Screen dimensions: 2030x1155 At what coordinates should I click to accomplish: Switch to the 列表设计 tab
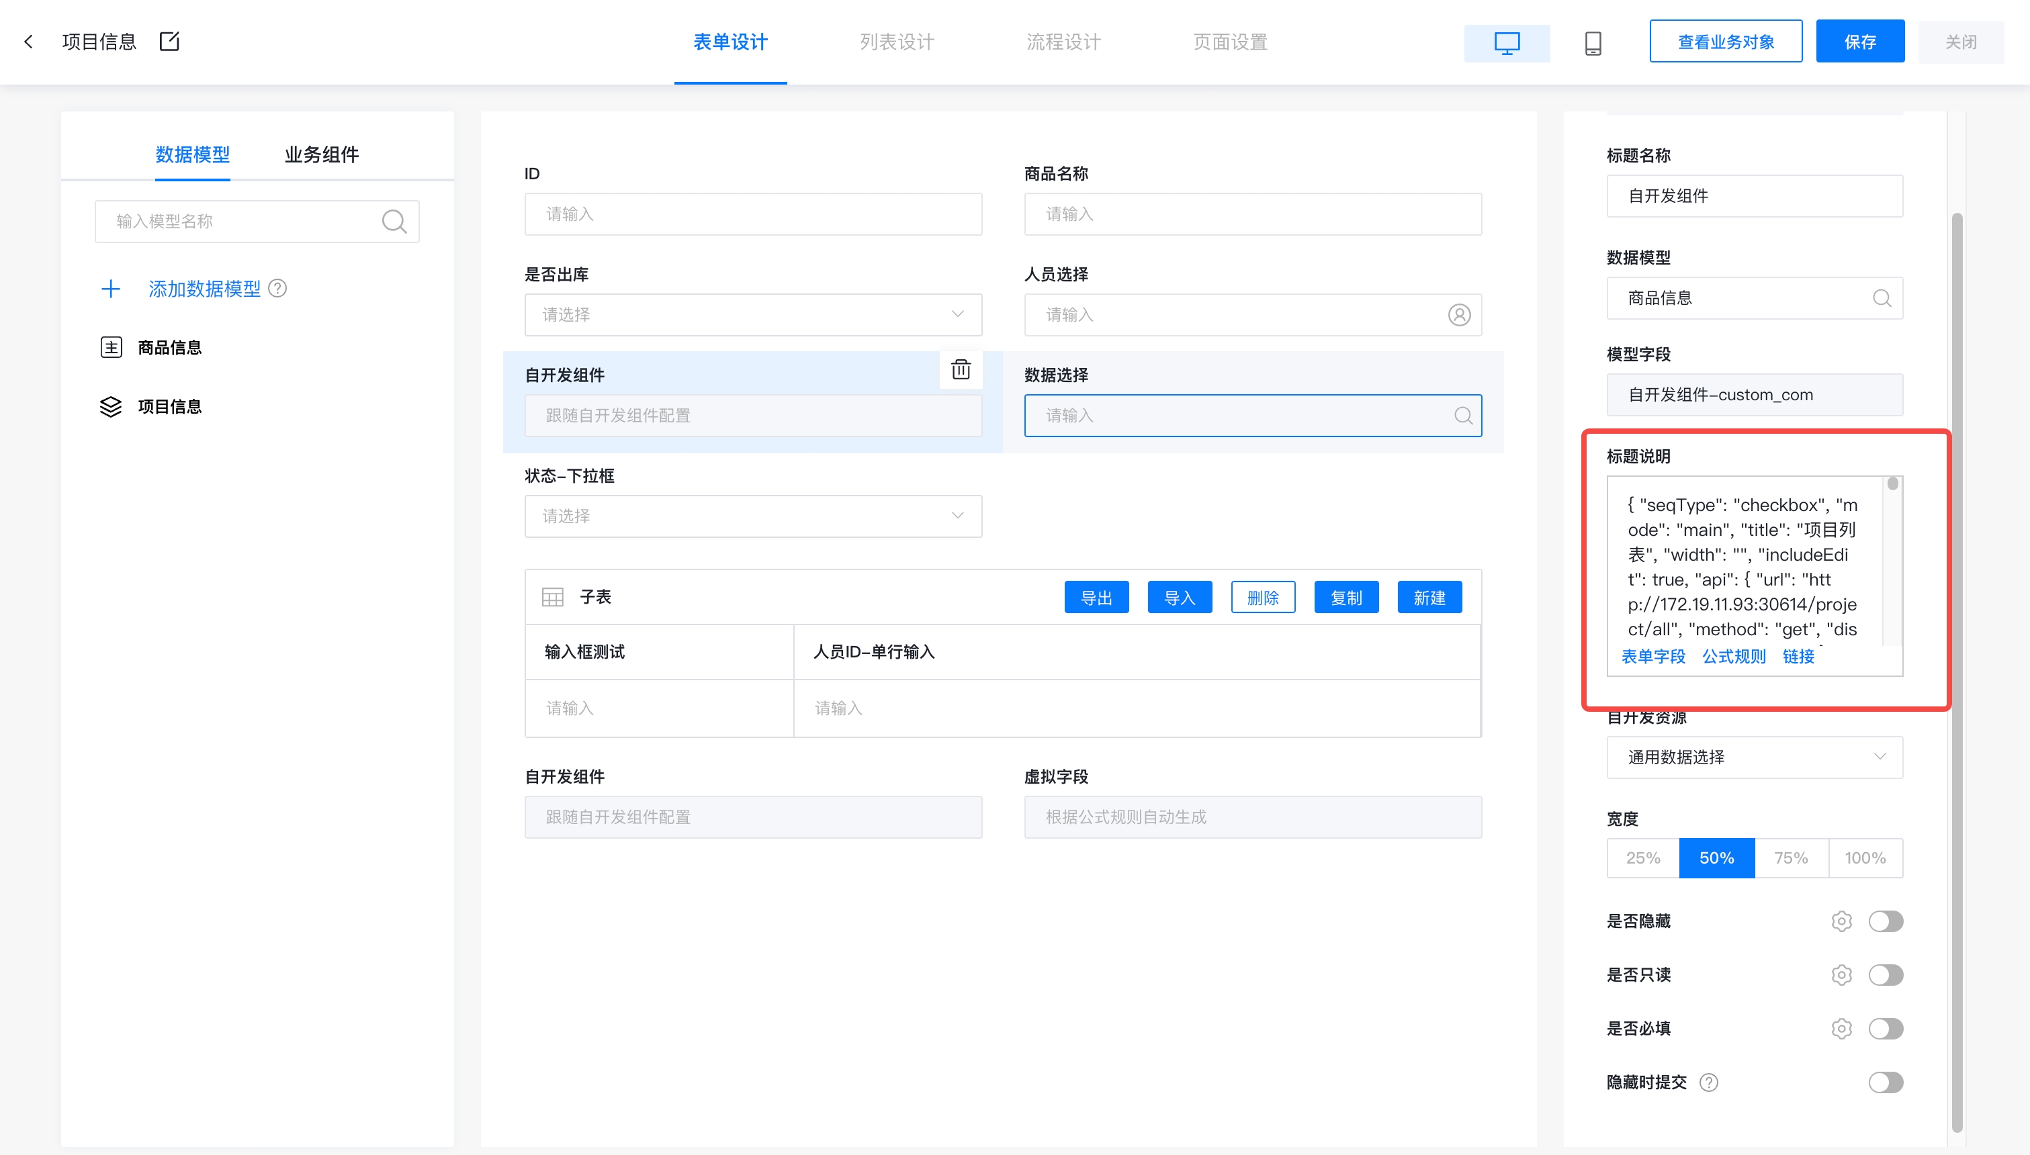click(896, 42)
